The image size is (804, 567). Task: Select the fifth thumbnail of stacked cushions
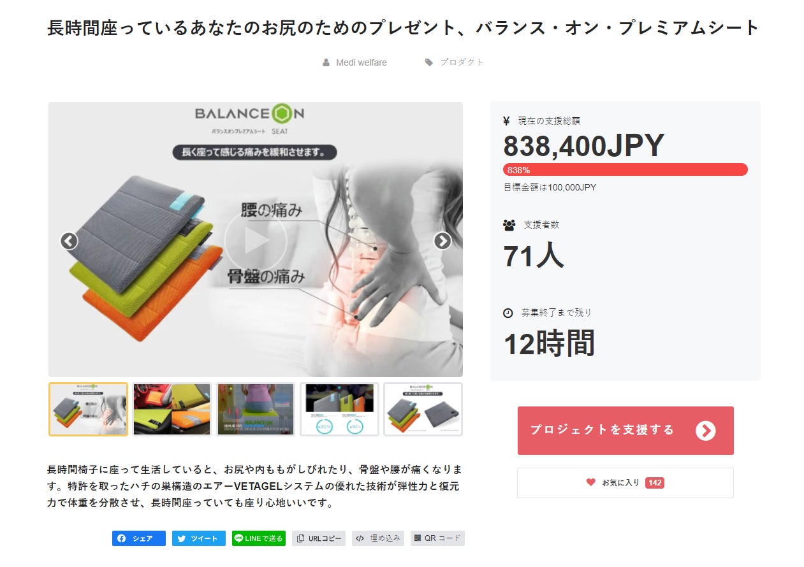pyautogui.click(x=423, y=409)
